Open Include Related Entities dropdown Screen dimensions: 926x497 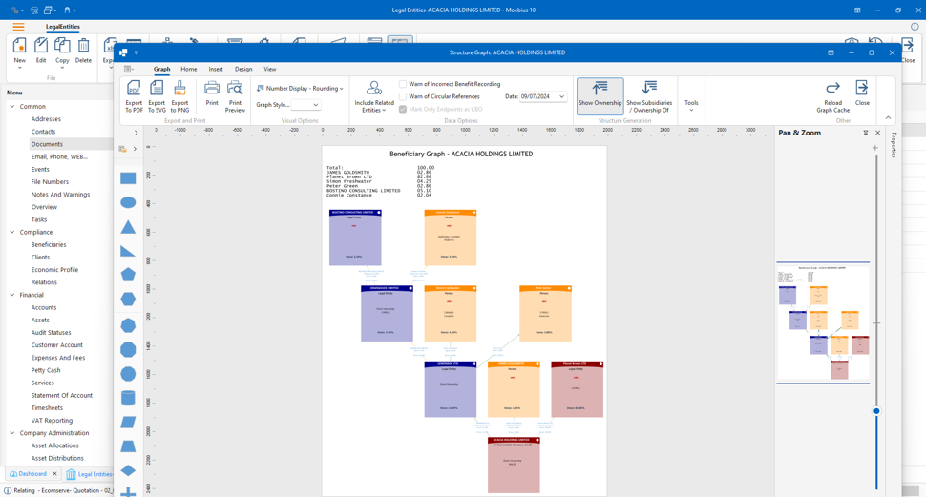(374, 96)
